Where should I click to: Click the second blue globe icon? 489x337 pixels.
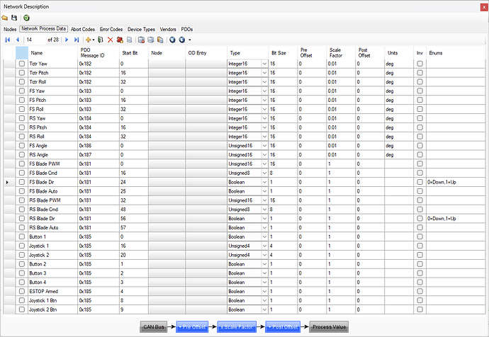pos(182,40)
